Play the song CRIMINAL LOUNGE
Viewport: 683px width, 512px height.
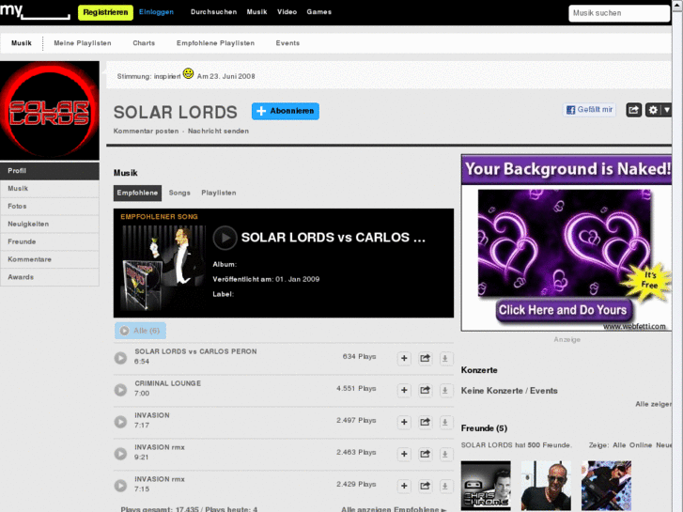point(120,390)
